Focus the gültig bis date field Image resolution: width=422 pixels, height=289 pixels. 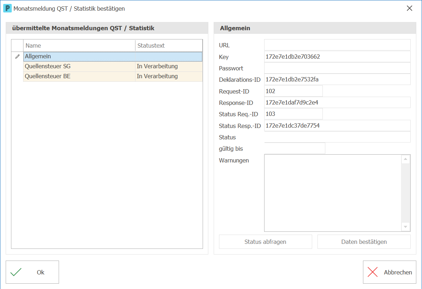(x=295, y=148)
